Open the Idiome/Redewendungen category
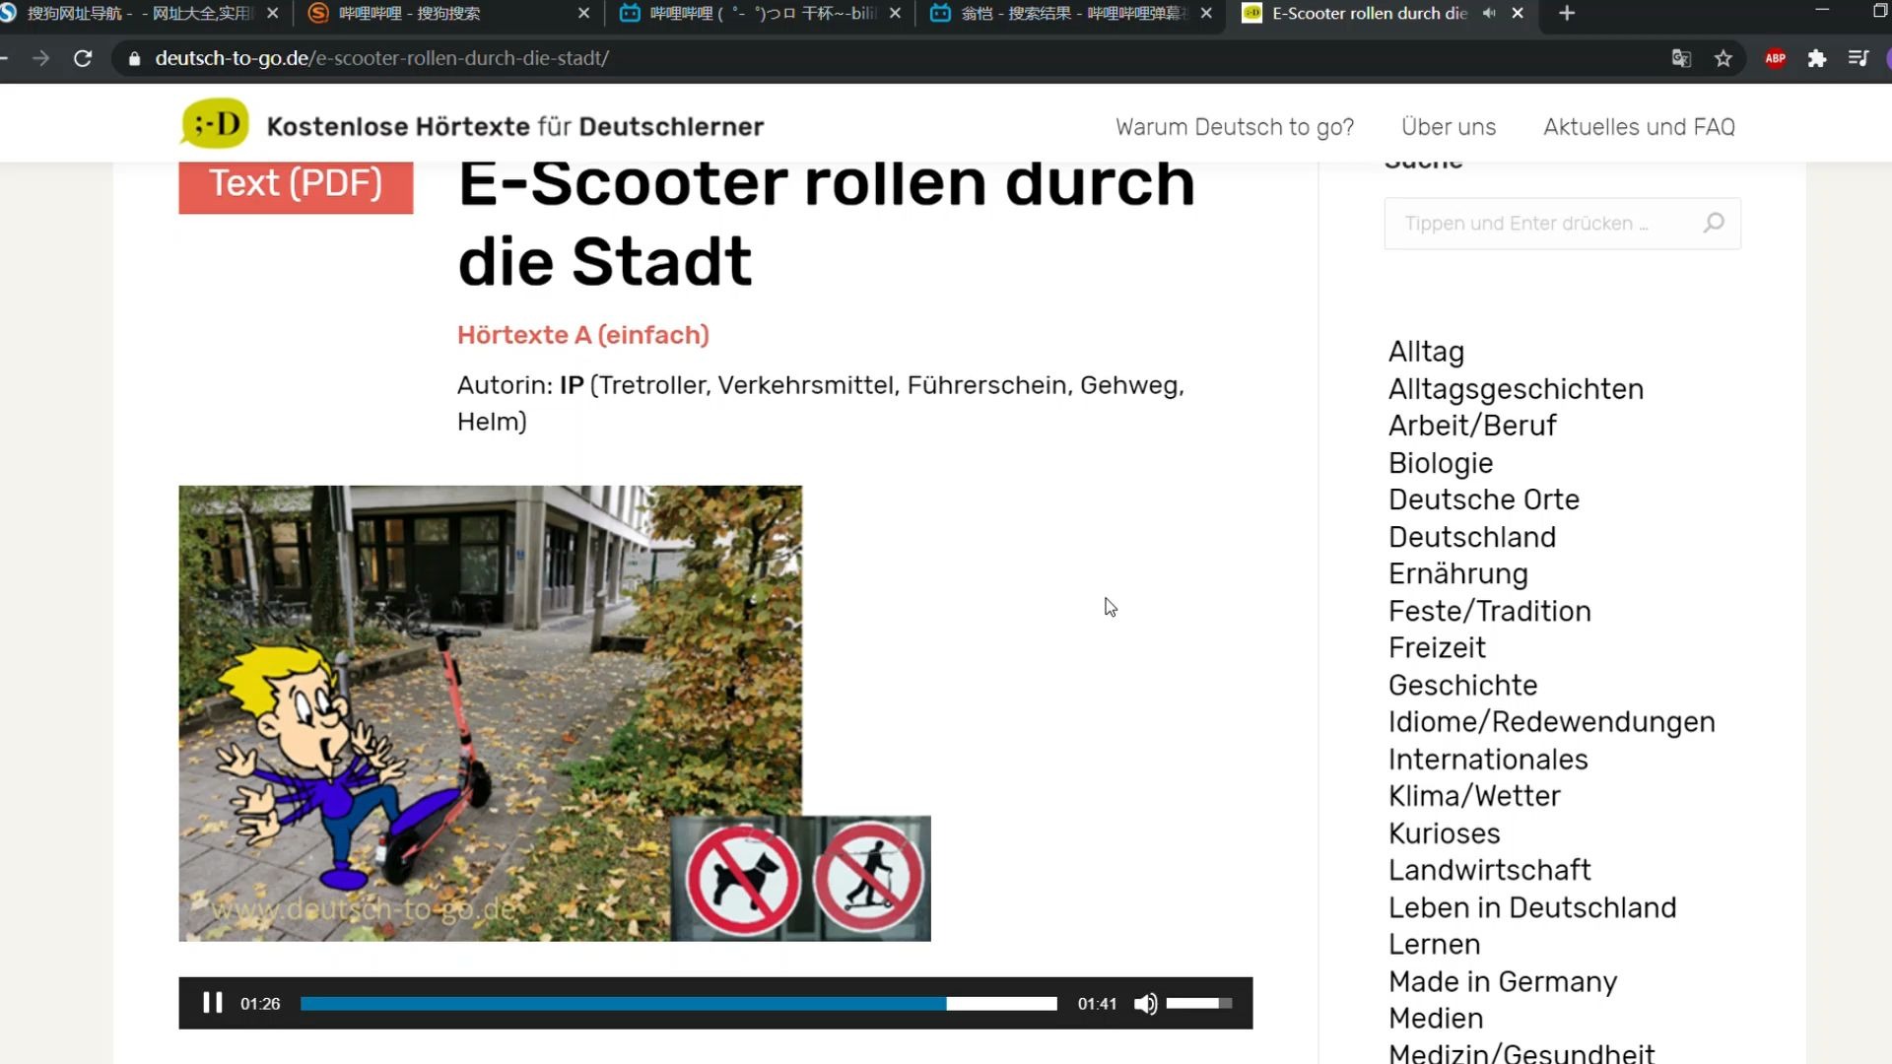 point(1551,722)
